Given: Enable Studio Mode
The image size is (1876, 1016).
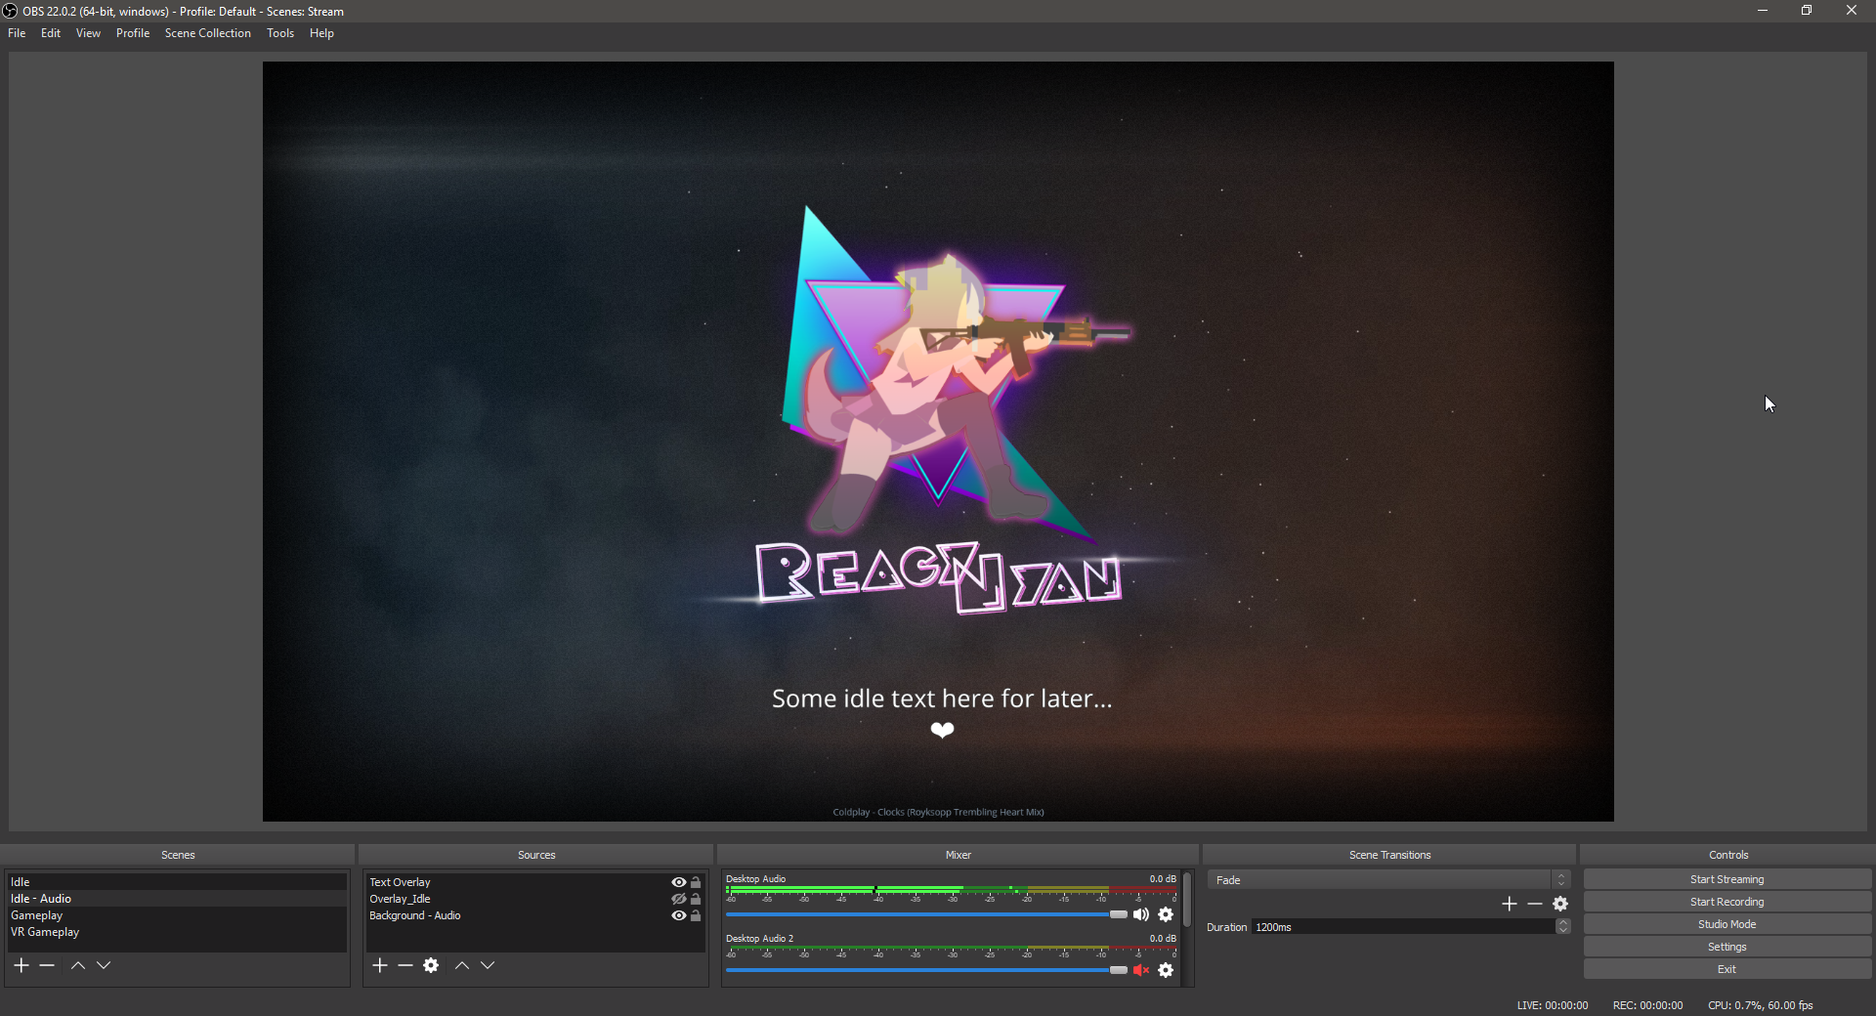Looking at the screenshot, I should (x=1727, y=924).
